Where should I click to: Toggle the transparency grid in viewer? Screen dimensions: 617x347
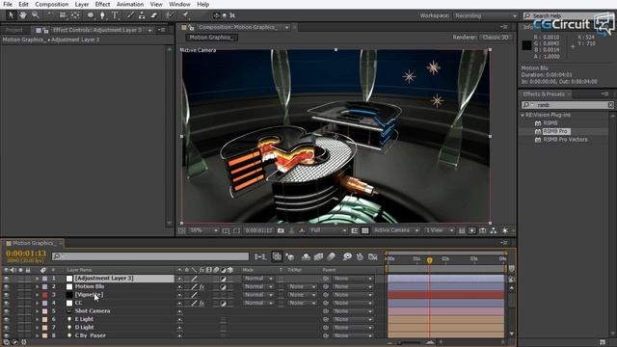pyautogui.click(x=364, y=230)
